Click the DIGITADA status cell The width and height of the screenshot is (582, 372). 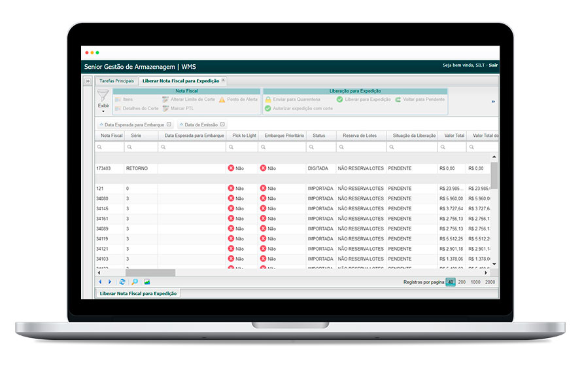pyautogui.click(x=321, y=168)
